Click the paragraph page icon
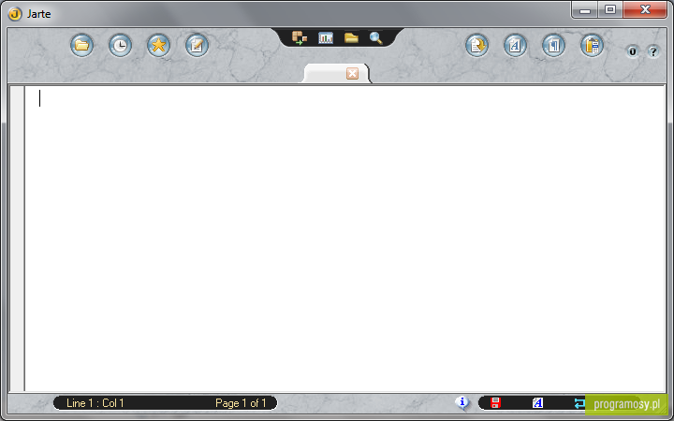The height and width of the screenshot is (421, 674). [x=553, y=45]
